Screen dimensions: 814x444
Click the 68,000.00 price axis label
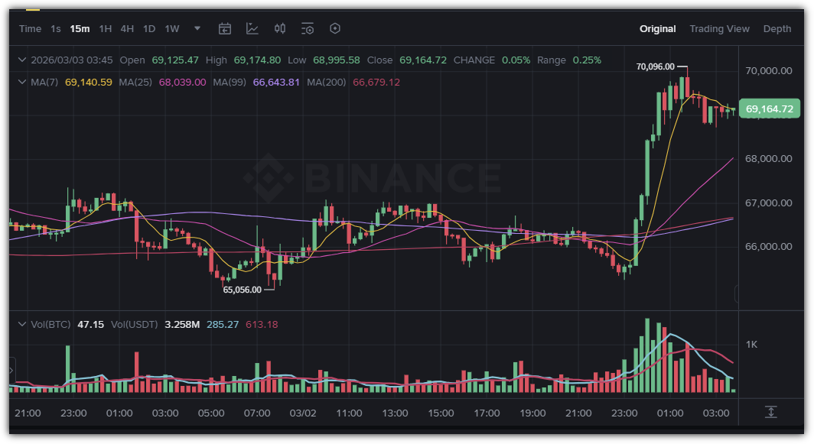769,159
